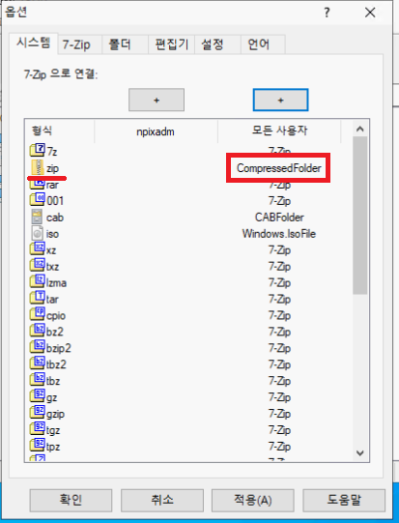Select the bz2 format icon
The image size is (399, 523).
point(37,331)
